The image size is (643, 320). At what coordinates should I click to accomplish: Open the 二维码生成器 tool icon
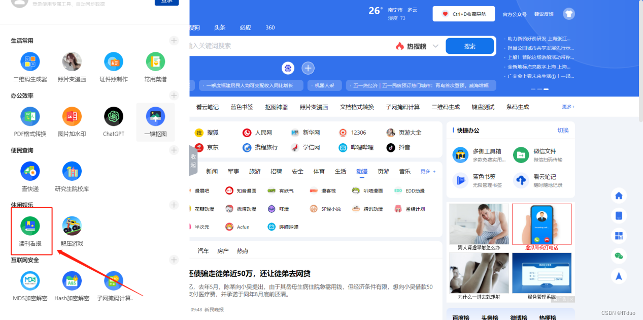(x=30, y=61)
